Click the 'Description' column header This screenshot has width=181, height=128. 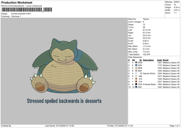pos(148,60)
